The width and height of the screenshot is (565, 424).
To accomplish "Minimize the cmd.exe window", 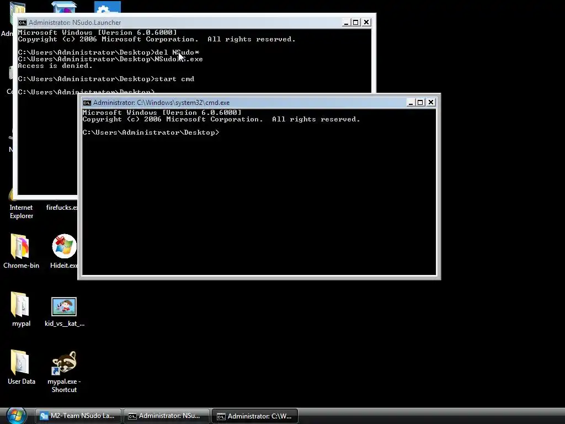I will [x=411, y=103].
